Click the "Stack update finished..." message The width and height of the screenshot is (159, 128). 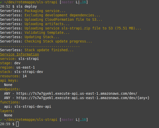(49, 50)
